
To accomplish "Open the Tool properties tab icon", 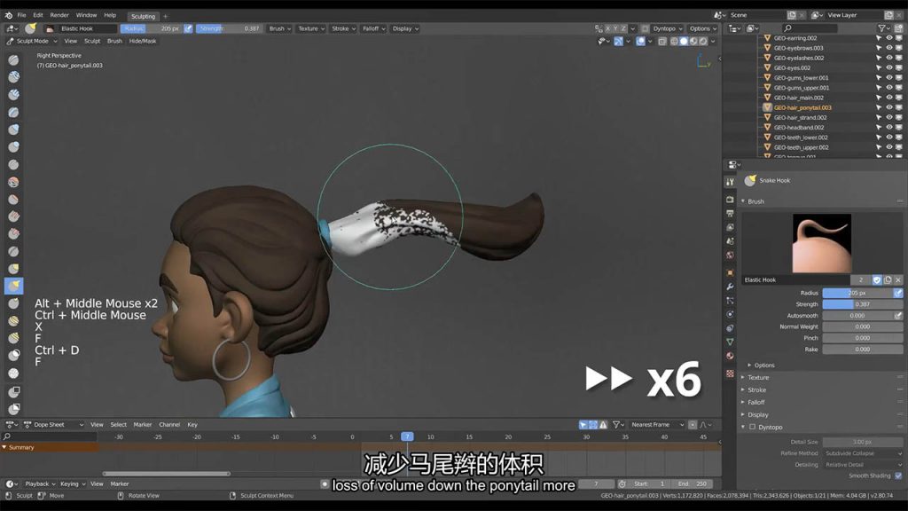I will pyautogui.click(x=731, y=182).
